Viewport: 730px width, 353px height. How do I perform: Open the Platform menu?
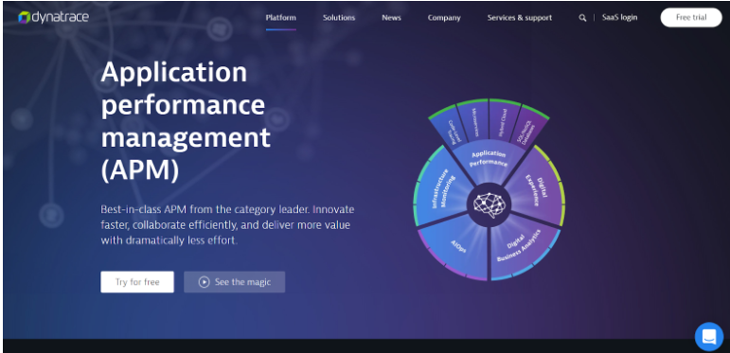281,18
